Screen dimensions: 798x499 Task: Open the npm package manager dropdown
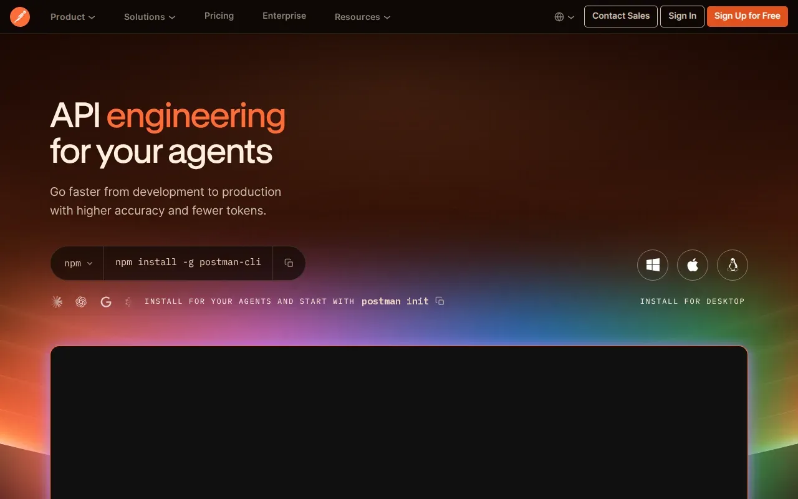click(x=78, y=263)
